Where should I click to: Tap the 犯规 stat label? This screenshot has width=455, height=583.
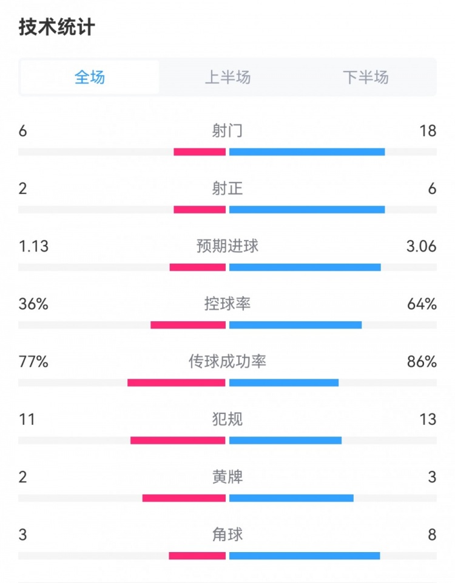point(227,419)
